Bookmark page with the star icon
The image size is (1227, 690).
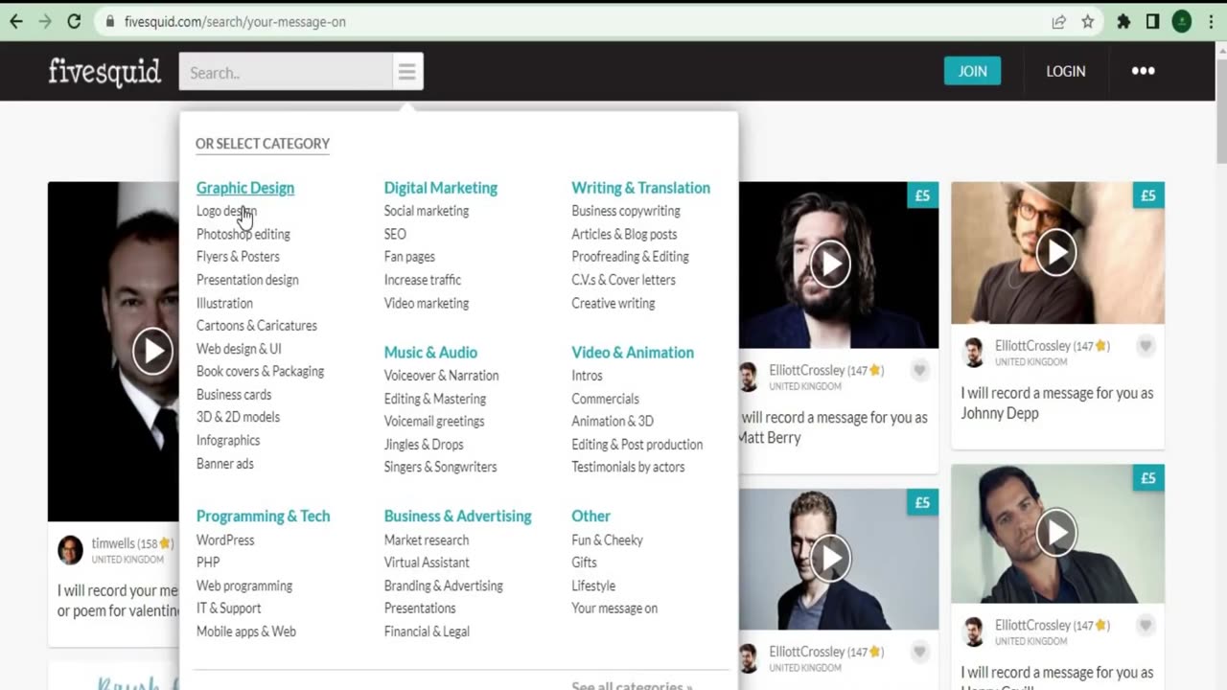[x=1088, y=21]
